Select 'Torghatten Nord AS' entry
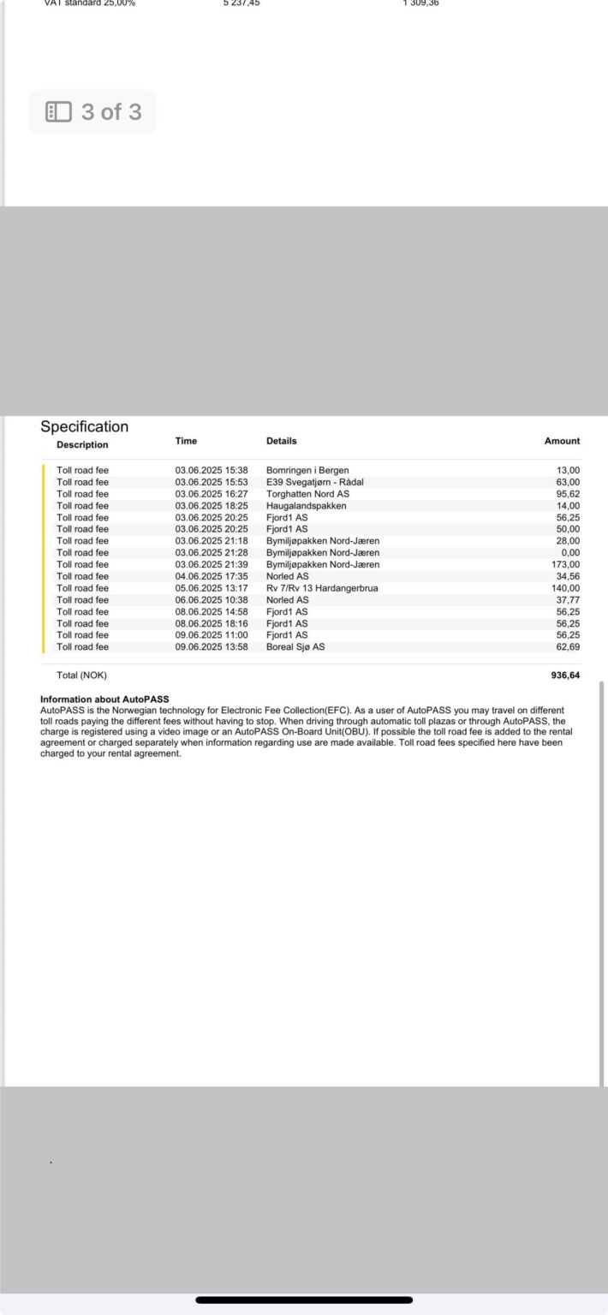The width and height of the screenshot is (608, 1315). [x=307, y=494]
